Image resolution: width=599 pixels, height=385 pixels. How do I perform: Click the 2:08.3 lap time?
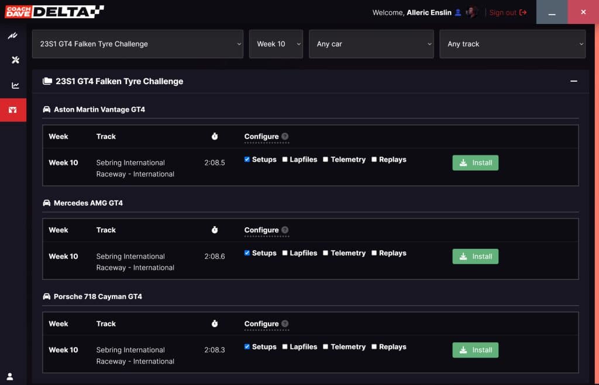tap(215, 350)
